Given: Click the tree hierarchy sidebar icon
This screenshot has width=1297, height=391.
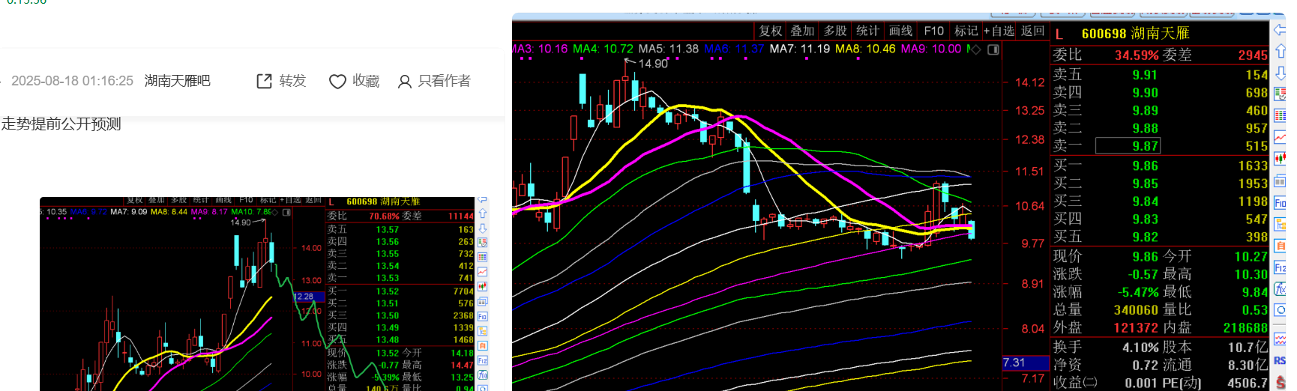Looking at the screenshot, I should pyautogui.click(x=1280, y=224).
